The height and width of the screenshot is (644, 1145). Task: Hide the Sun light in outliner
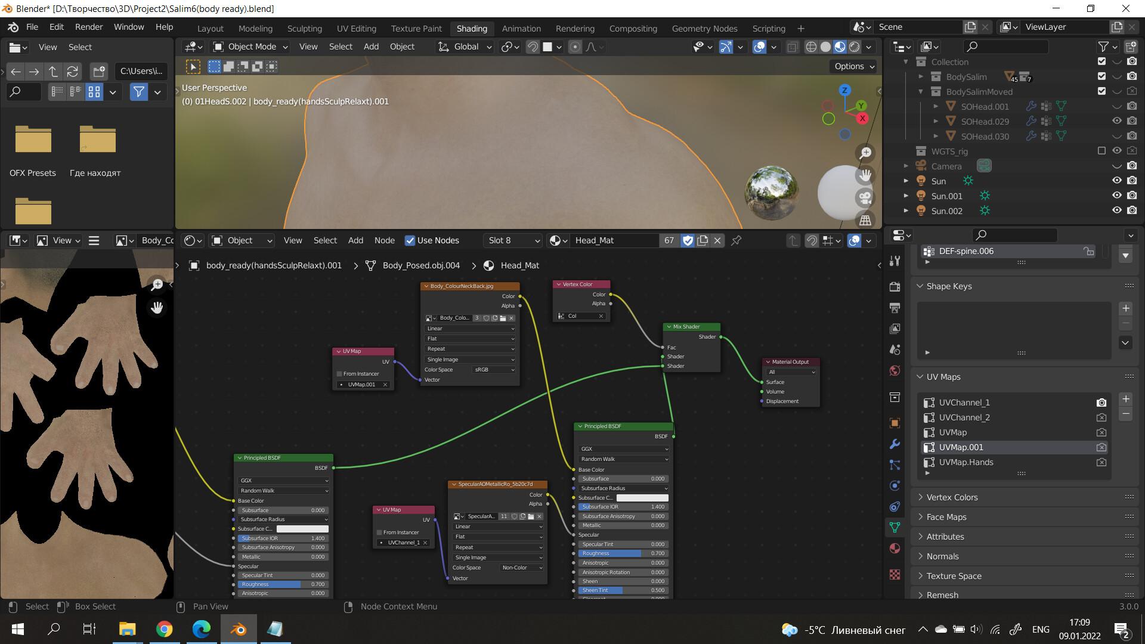pyautogui.click(x=1117, y=181)
